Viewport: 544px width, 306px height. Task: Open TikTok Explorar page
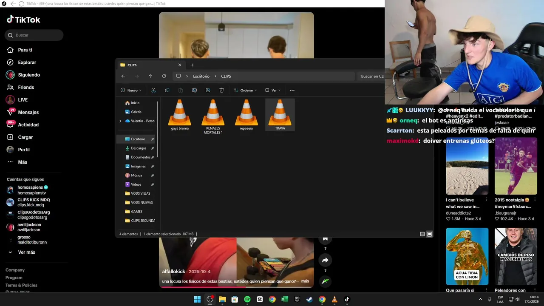pyautogui.click(x=27, y=62)
